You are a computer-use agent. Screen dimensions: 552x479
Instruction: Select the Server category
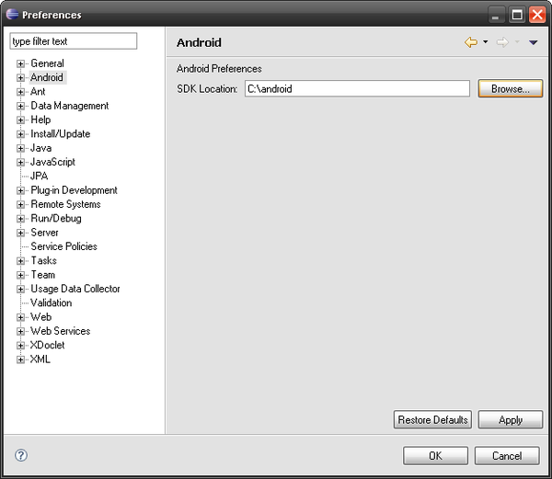(x=44, y=232)
